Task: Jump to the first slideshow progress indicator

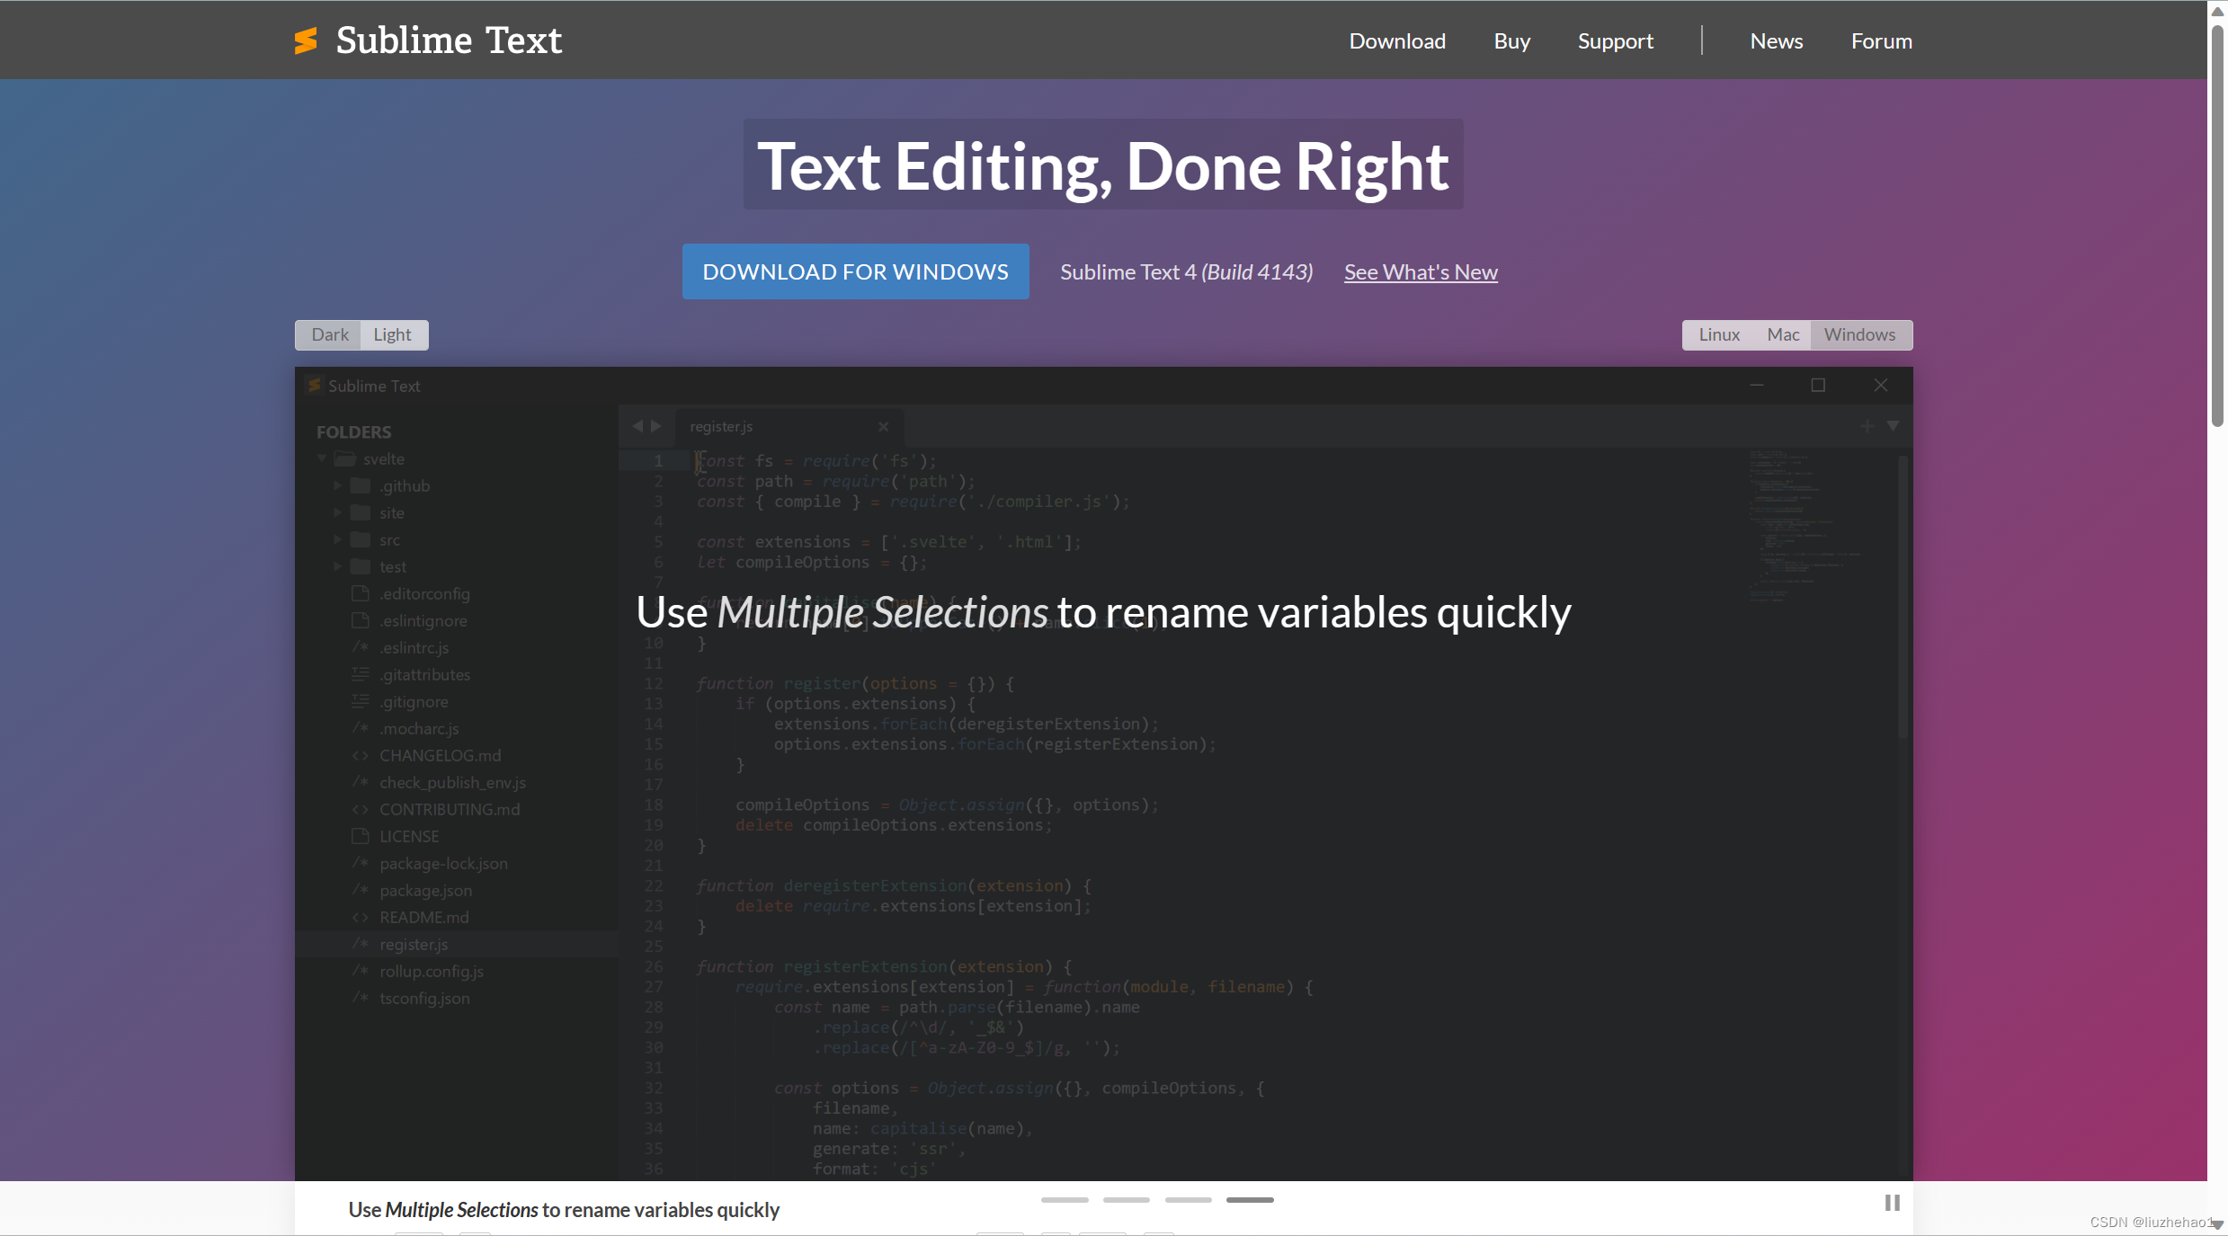Action: (x=1065, y=1200)
